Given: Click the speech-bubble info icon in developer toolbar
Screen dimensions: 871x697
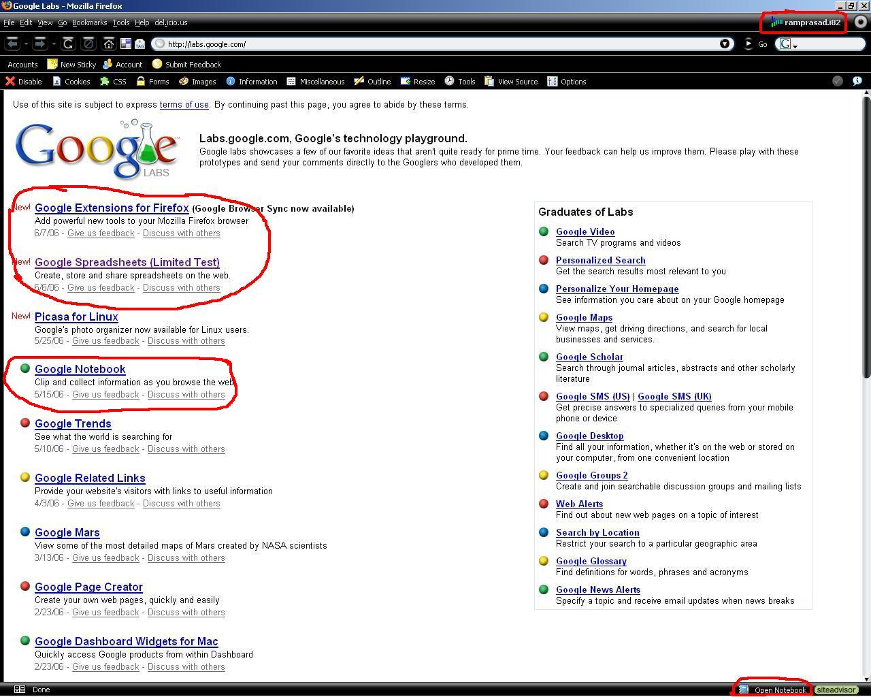Looking at the screenshot, I should pos(857,81).
